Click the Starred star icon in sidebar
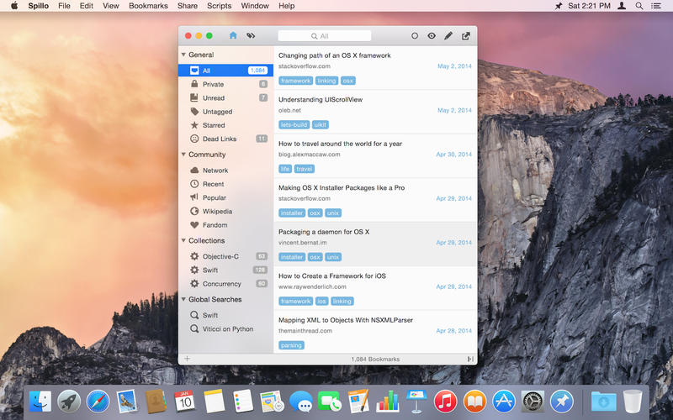This screenshot has width=673, height=420. (x=194, y=125)
